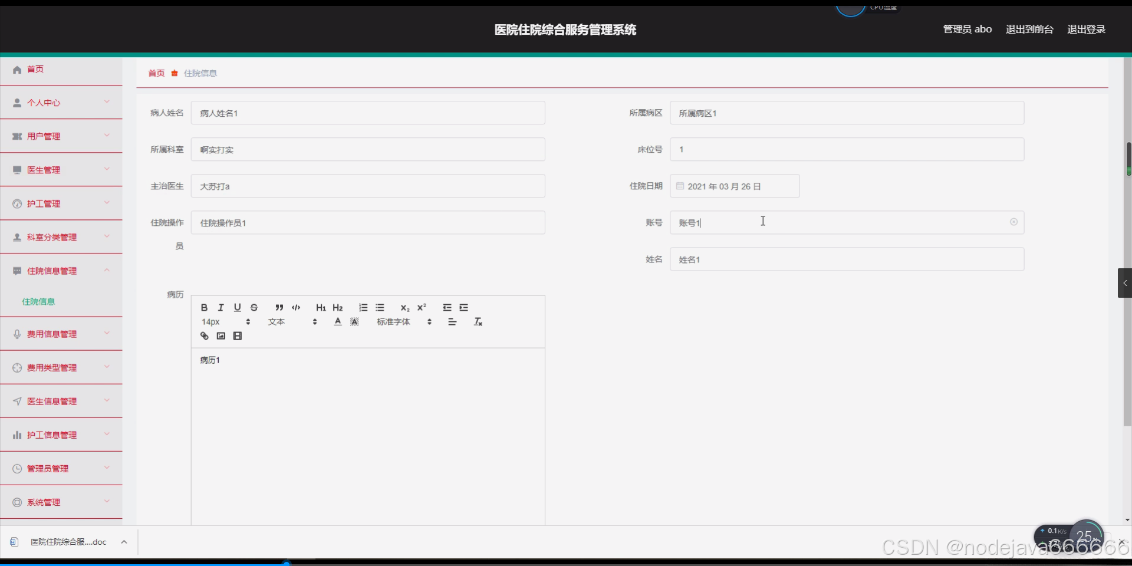This screenshot has height=566, width=1132.
Task: Open 费用信息管理 sidebar menu
Action: (x=61, y=334)
